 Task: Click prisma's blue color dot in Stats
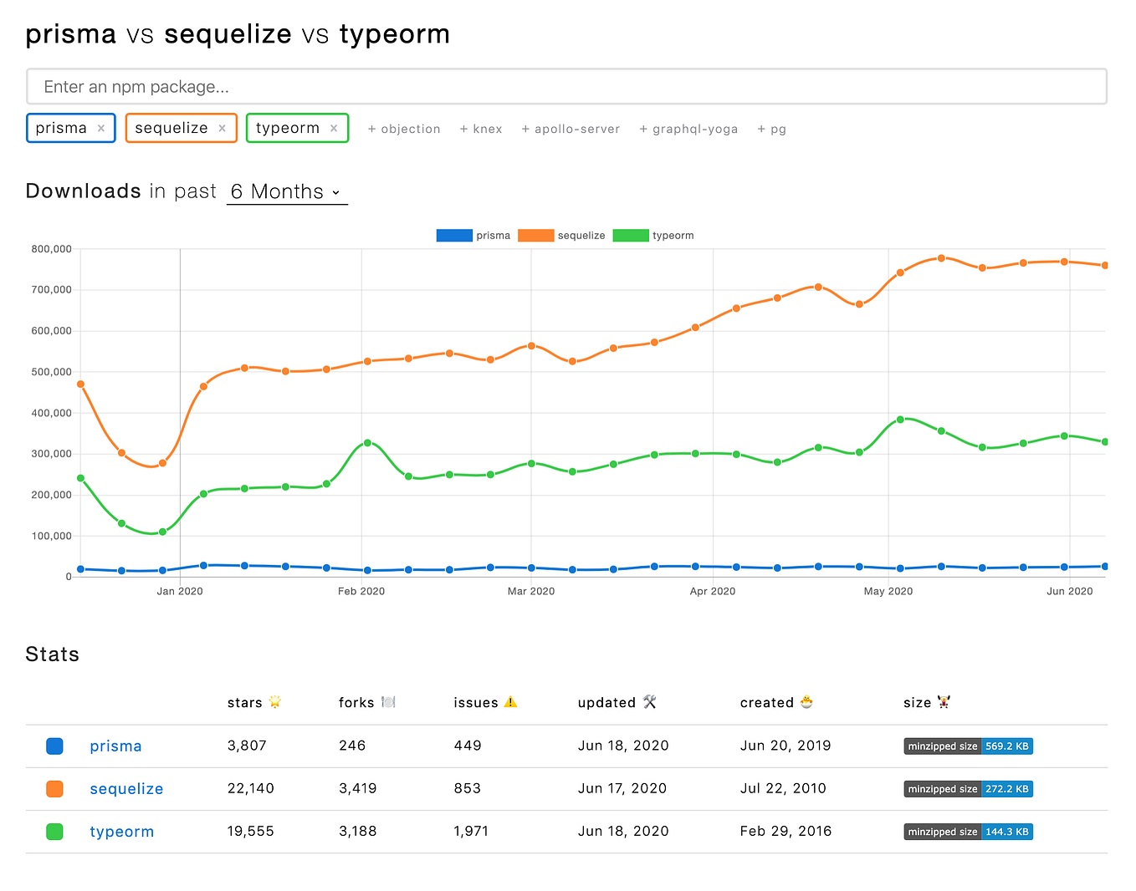pos(54,746)
